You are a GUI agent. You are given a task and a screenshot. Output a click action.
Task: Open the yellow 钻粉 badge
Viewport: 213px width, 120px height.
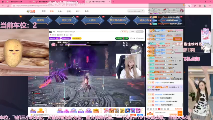(x=77, y=38)
